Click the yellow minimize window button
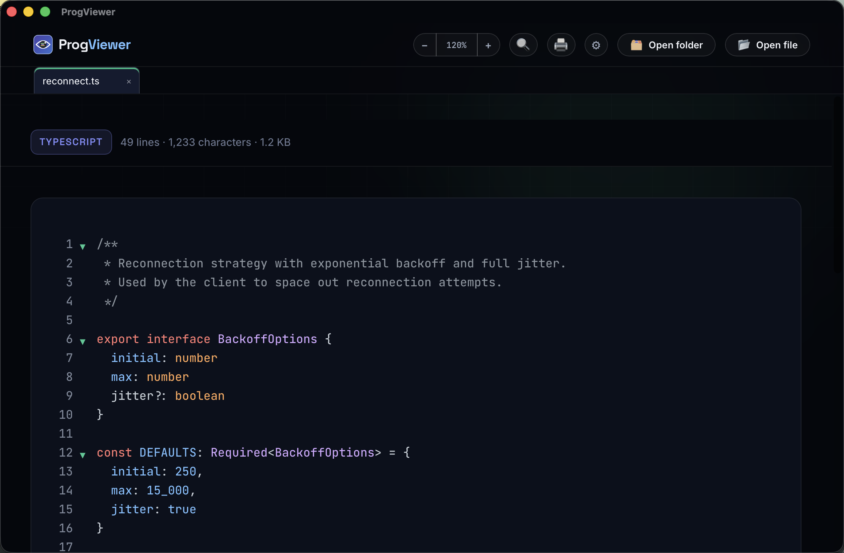Viewport: 844px width, 553px height. pyautogui.click(x=28, y=12)
